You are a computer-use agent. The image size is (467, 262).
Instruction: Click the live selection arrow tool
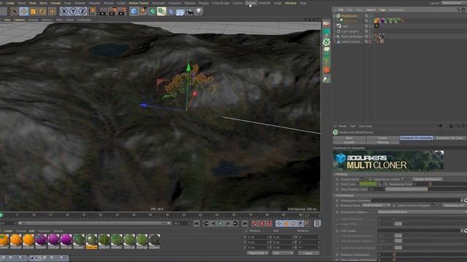point(14,12)
